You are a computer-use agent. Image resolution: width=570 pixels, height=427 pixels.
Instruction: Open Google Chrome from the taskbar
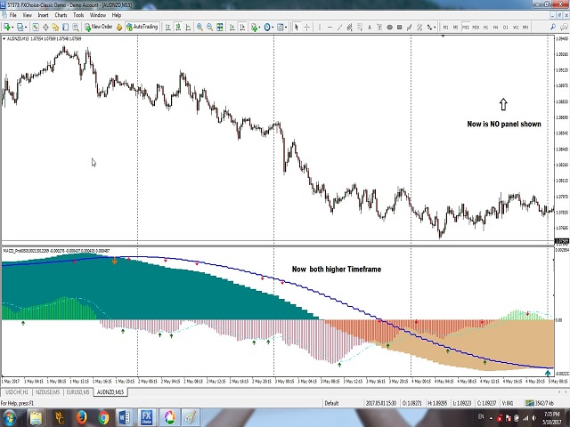pos(103,417)
